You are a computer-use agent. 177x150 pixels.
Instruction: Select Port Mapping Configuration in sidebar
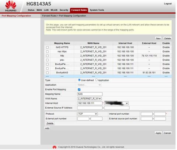coord(16,16)
